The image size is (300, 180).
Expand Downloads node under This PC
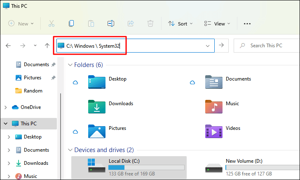9,163
